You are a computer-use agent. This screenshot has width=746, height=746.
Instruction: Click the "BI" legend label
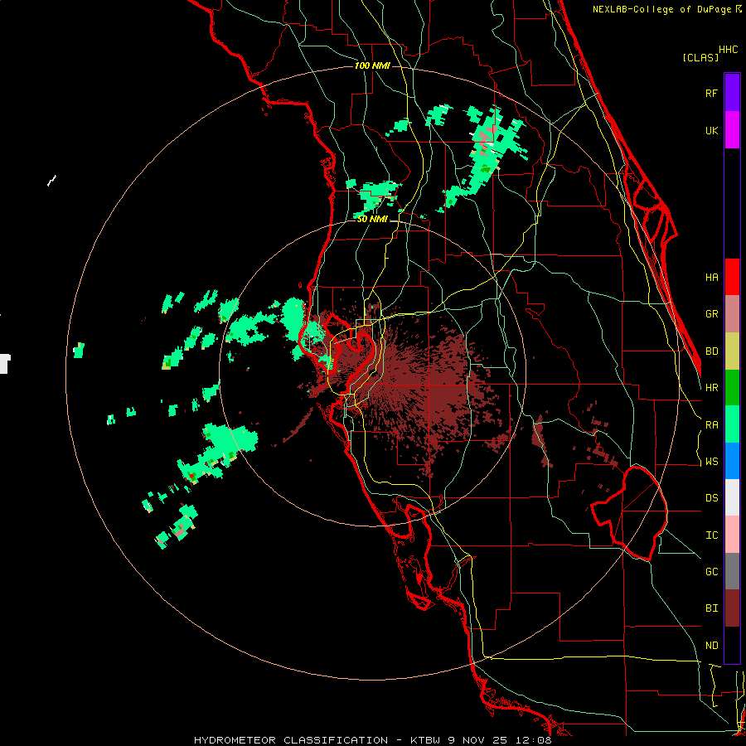pos(711,608)
